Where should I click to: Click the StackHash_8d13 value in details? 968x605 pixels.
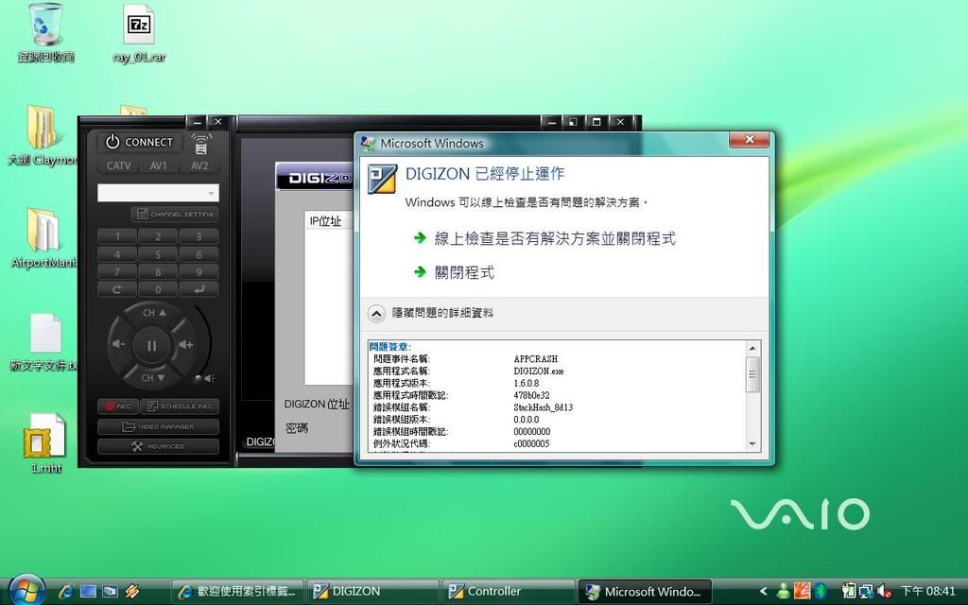coord(544,407)
